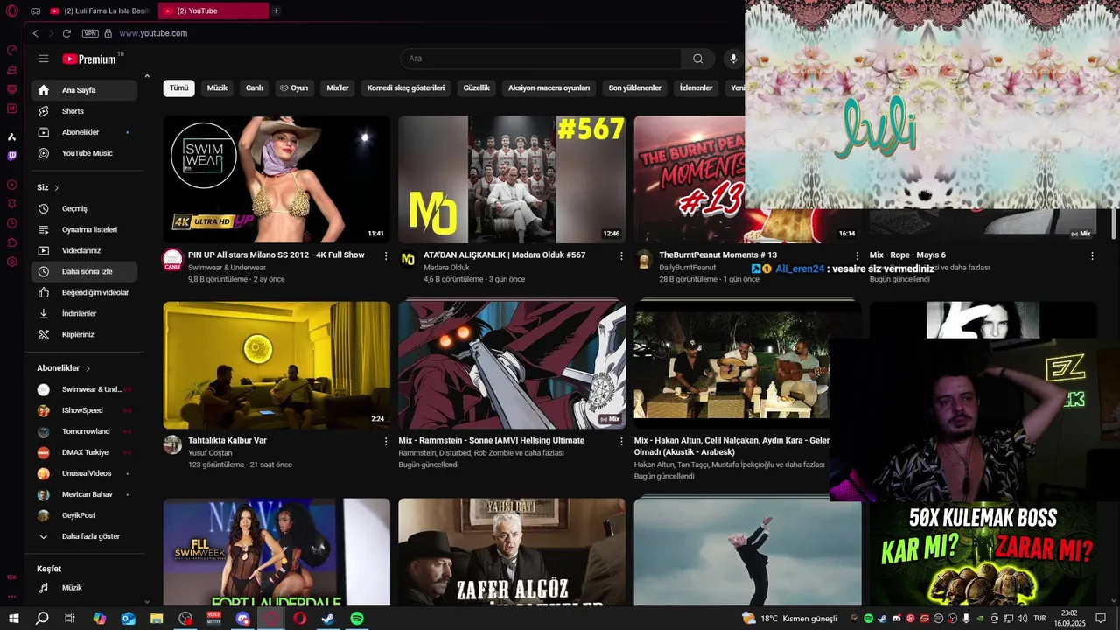Screen dimensions: 1120x630
Task: Open options for Madara Olduk #567 video
Action: pos(621,255)
